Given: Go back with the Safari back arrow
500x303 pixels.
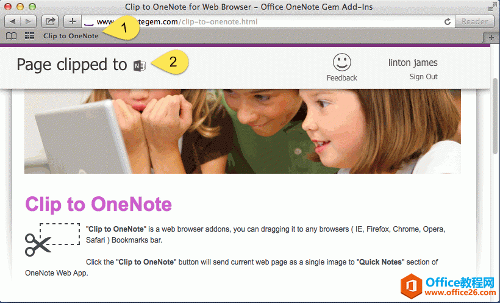Looking at the screenshot, I should (12, 22).
